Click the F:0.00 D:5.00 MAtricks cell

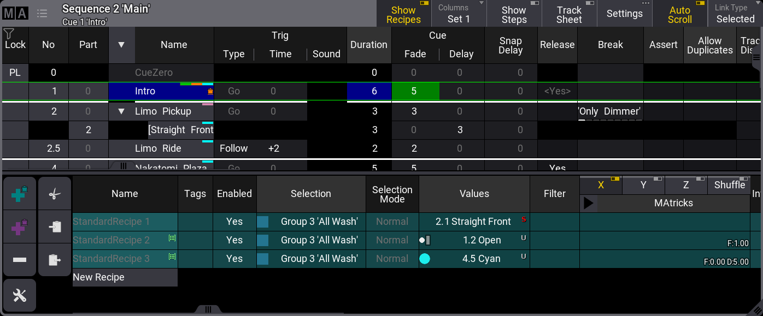[x=665, y=259]
